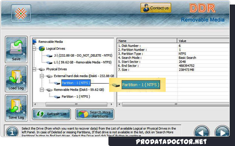Click Refresh List button
The width and height of the screenshot is (235, 146).
tap(51, 114)
